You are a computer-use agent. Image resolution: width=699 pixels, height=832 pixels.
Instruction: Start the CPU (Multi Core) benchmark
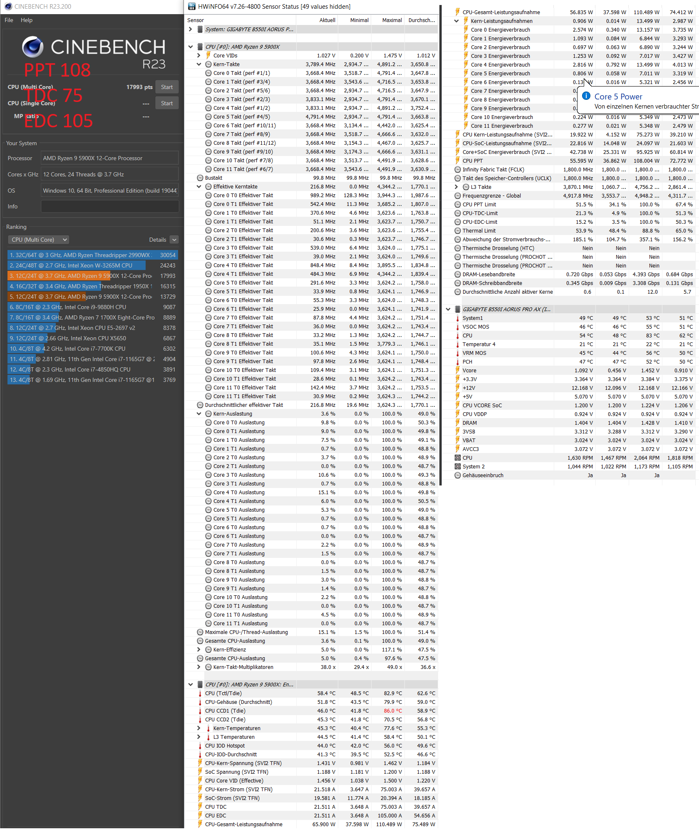click(167, 87)
